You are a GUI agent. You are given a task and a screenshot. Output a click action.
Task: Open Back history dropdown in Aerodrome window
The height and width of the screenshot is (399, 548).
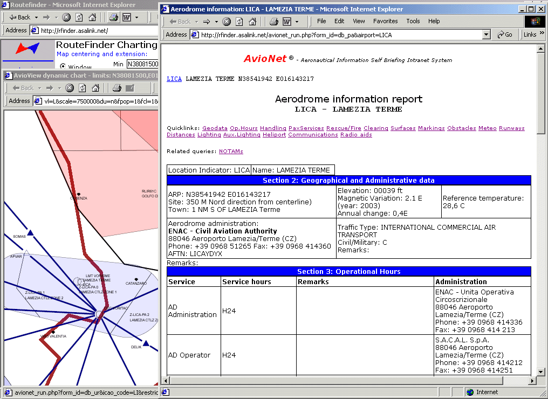pyautogui.click(x=196, y=22)
